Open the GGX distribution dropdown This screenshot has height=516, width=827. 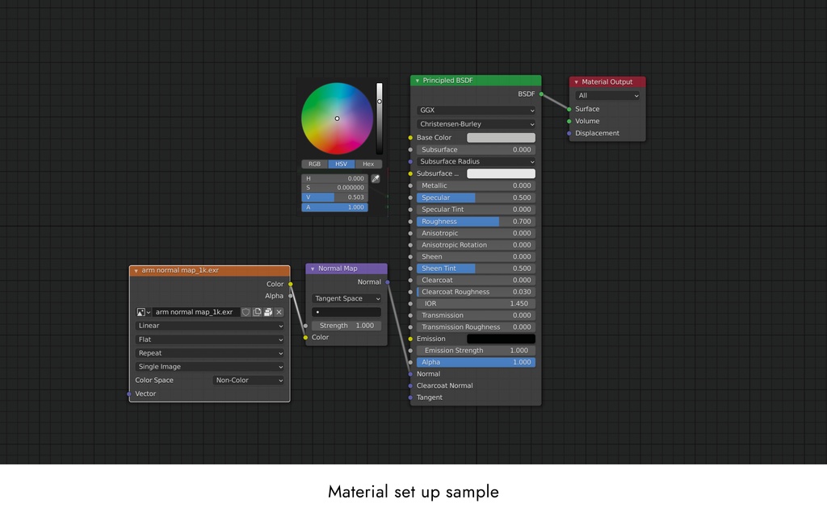(x=476, y=110)
